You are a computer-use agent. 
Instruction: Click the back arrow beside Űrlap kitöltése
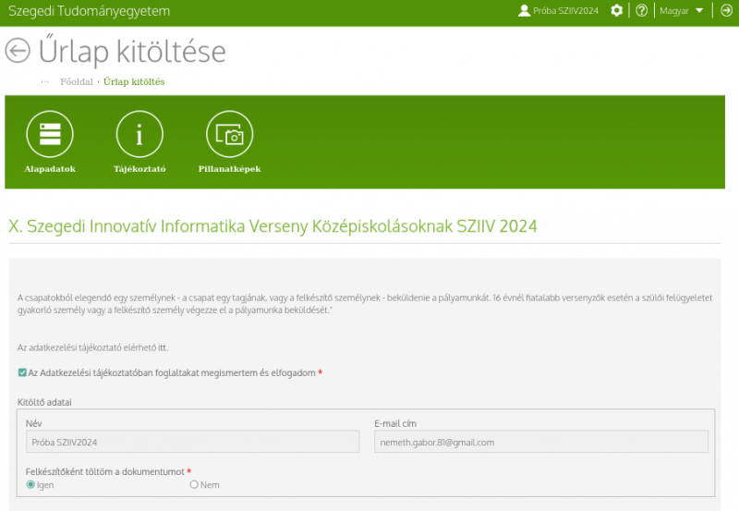coord(18,50)
